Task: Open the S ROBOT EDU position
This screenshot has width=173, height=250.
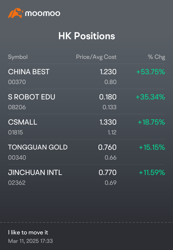Action: 87,102
